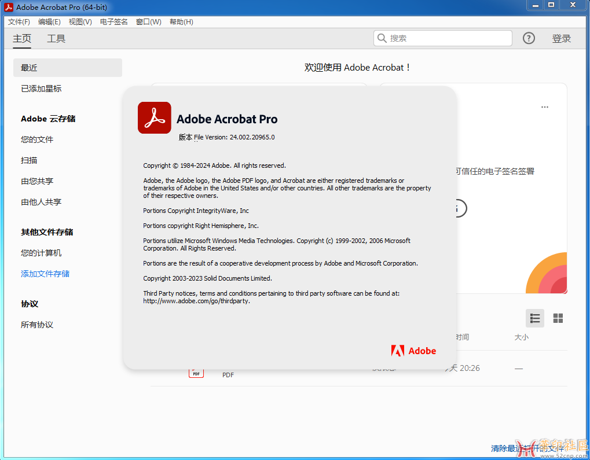Switch to thumbnail grid view
Viewport: 590px width, 460px height.
coord(558,318)
